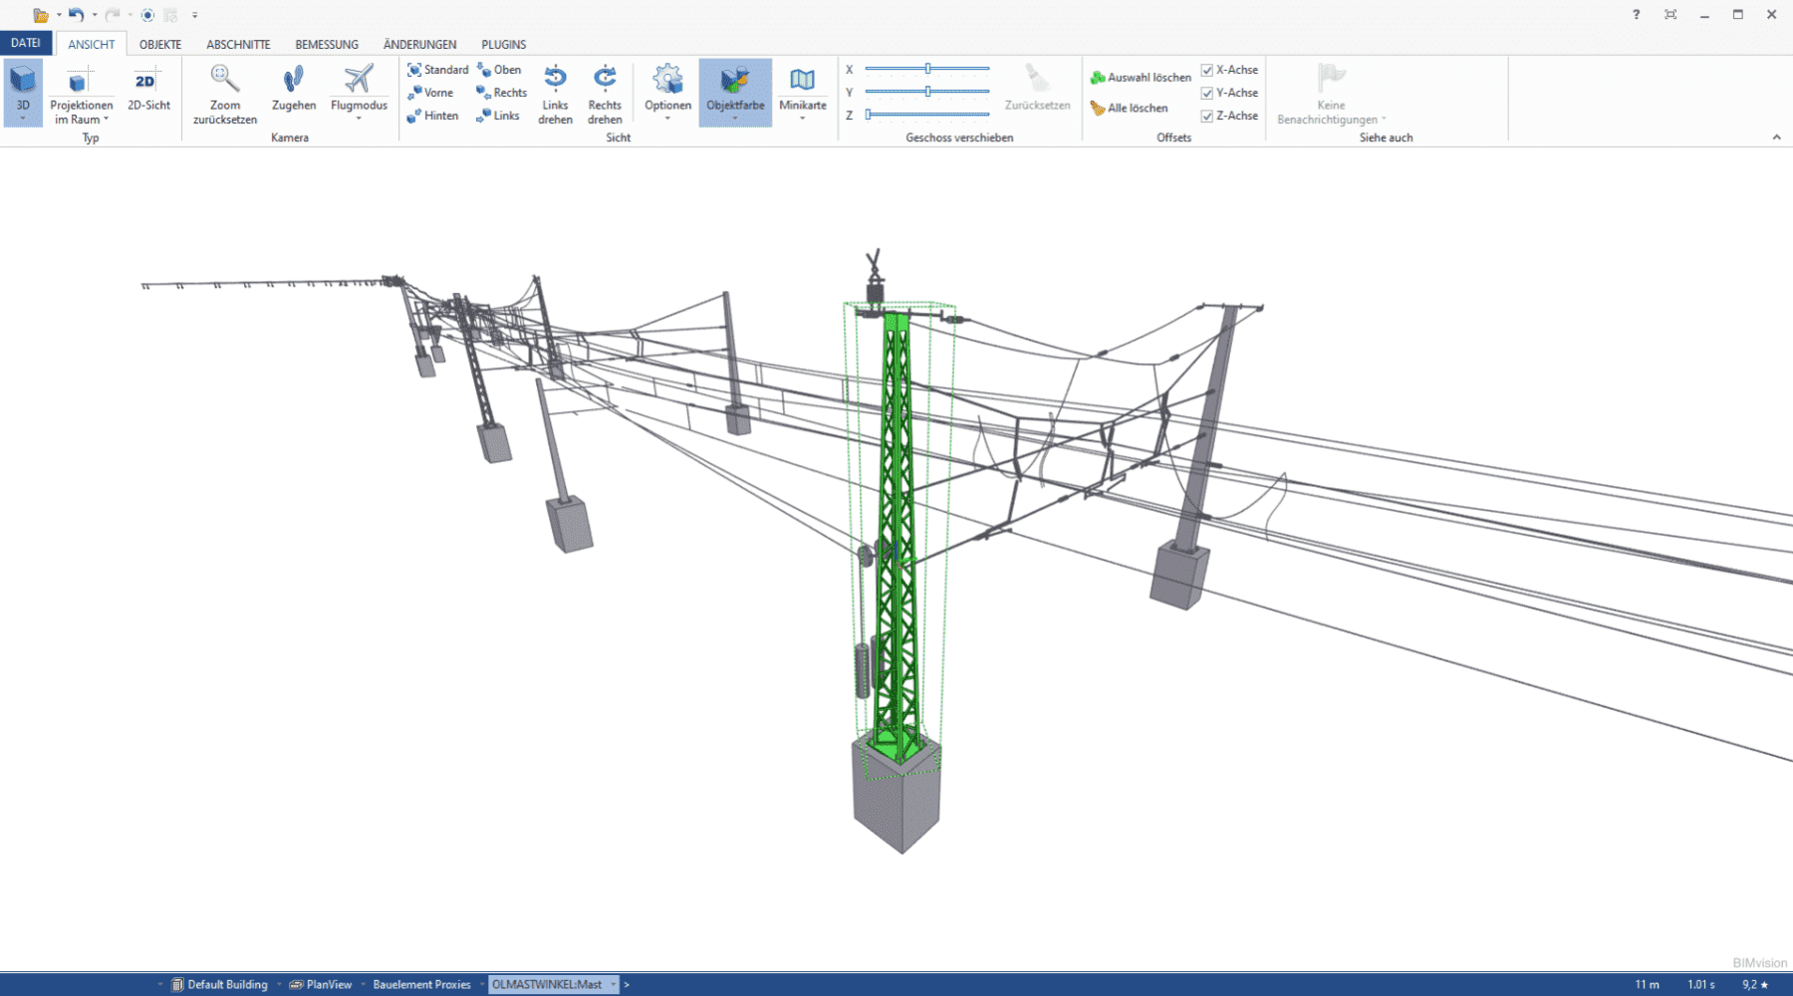Screen dimensions: 1793x996
Task: Click the Y offset slider handle
Action: pyautogui.click(x=927, y=92)
